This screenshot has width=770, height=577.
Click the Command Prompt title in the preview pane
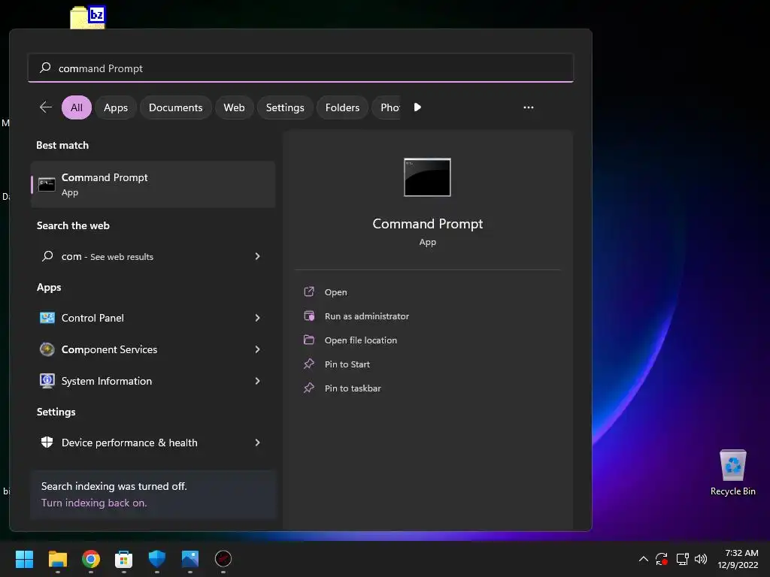point(427,224)
